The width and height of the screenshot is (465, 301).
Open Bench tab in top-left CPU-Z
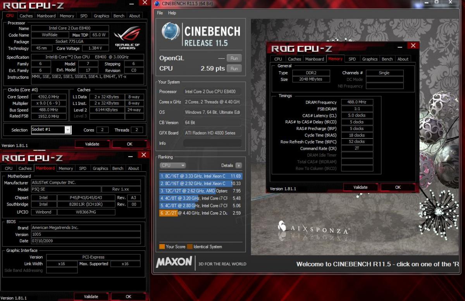pos(119,16)
